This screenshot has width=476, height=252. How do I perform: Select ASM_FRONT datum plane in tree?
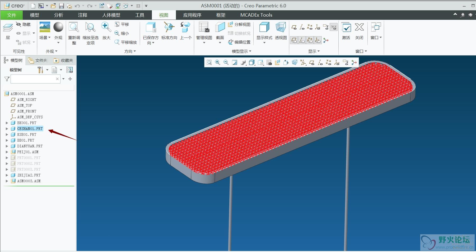click(27, 111)
